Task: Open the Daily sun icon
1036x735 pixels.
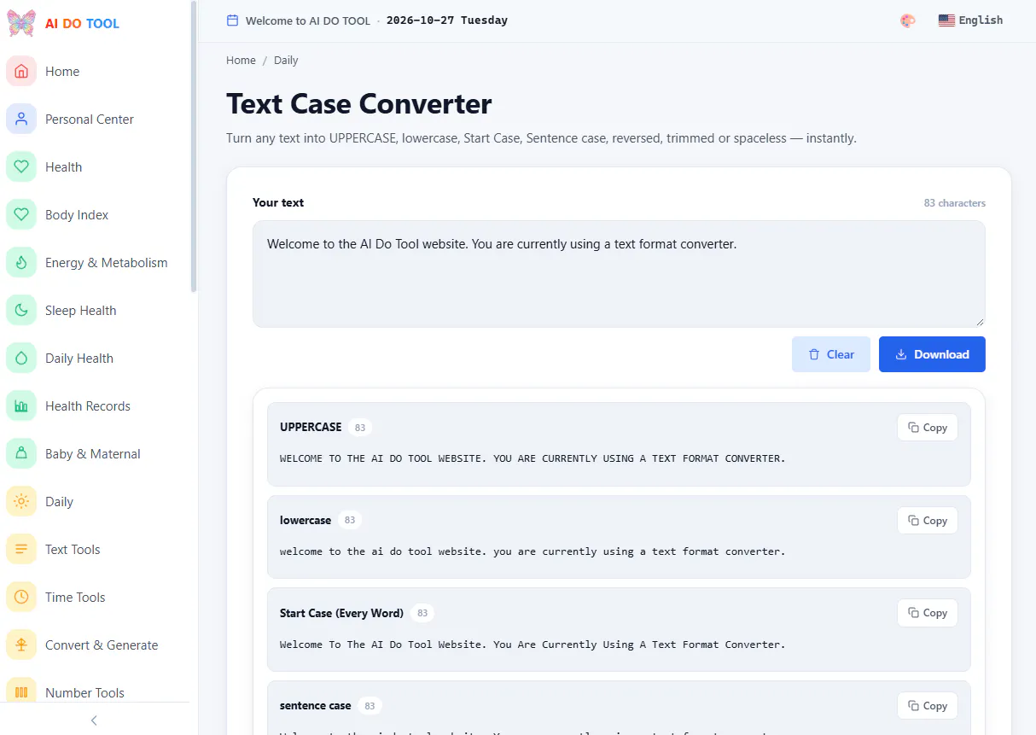Action: 21,502
